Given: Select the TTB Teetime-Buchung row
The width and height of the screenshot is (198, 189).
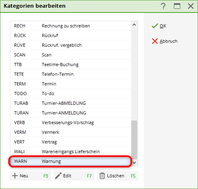Looking at the screenshot, I should 71,64.
